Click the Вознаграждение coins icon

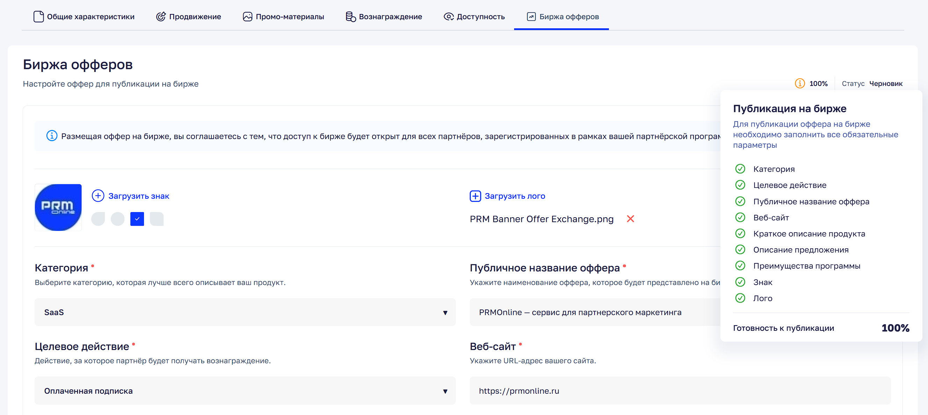click(x=351, y=16)
